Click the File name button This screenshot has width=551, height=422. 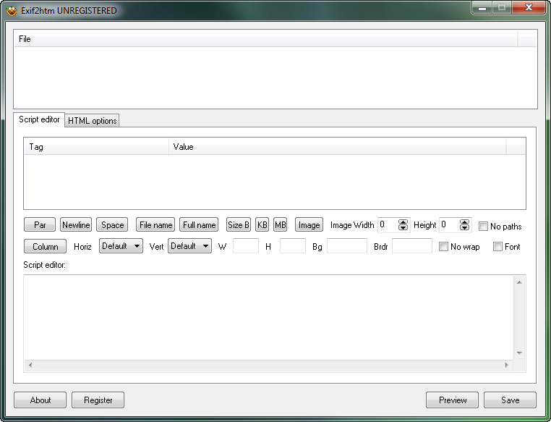(x=155, y=224)
